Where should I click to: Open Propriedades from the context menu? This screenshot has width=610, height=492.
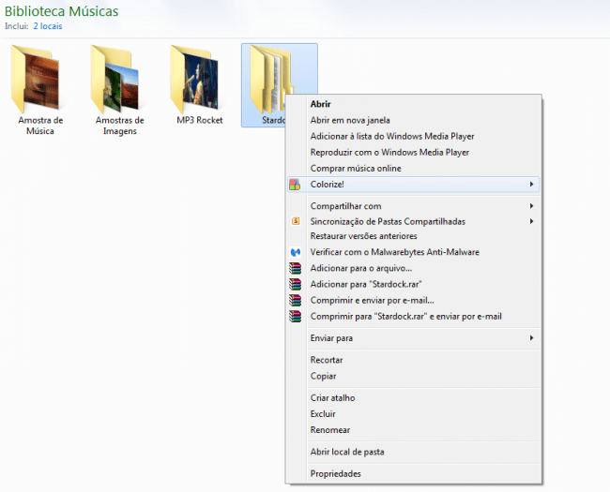click(335, 474)
